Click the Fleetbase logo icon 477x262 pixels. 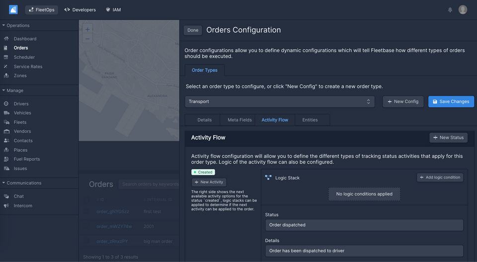pyautogui.click(x=13, y=9)
